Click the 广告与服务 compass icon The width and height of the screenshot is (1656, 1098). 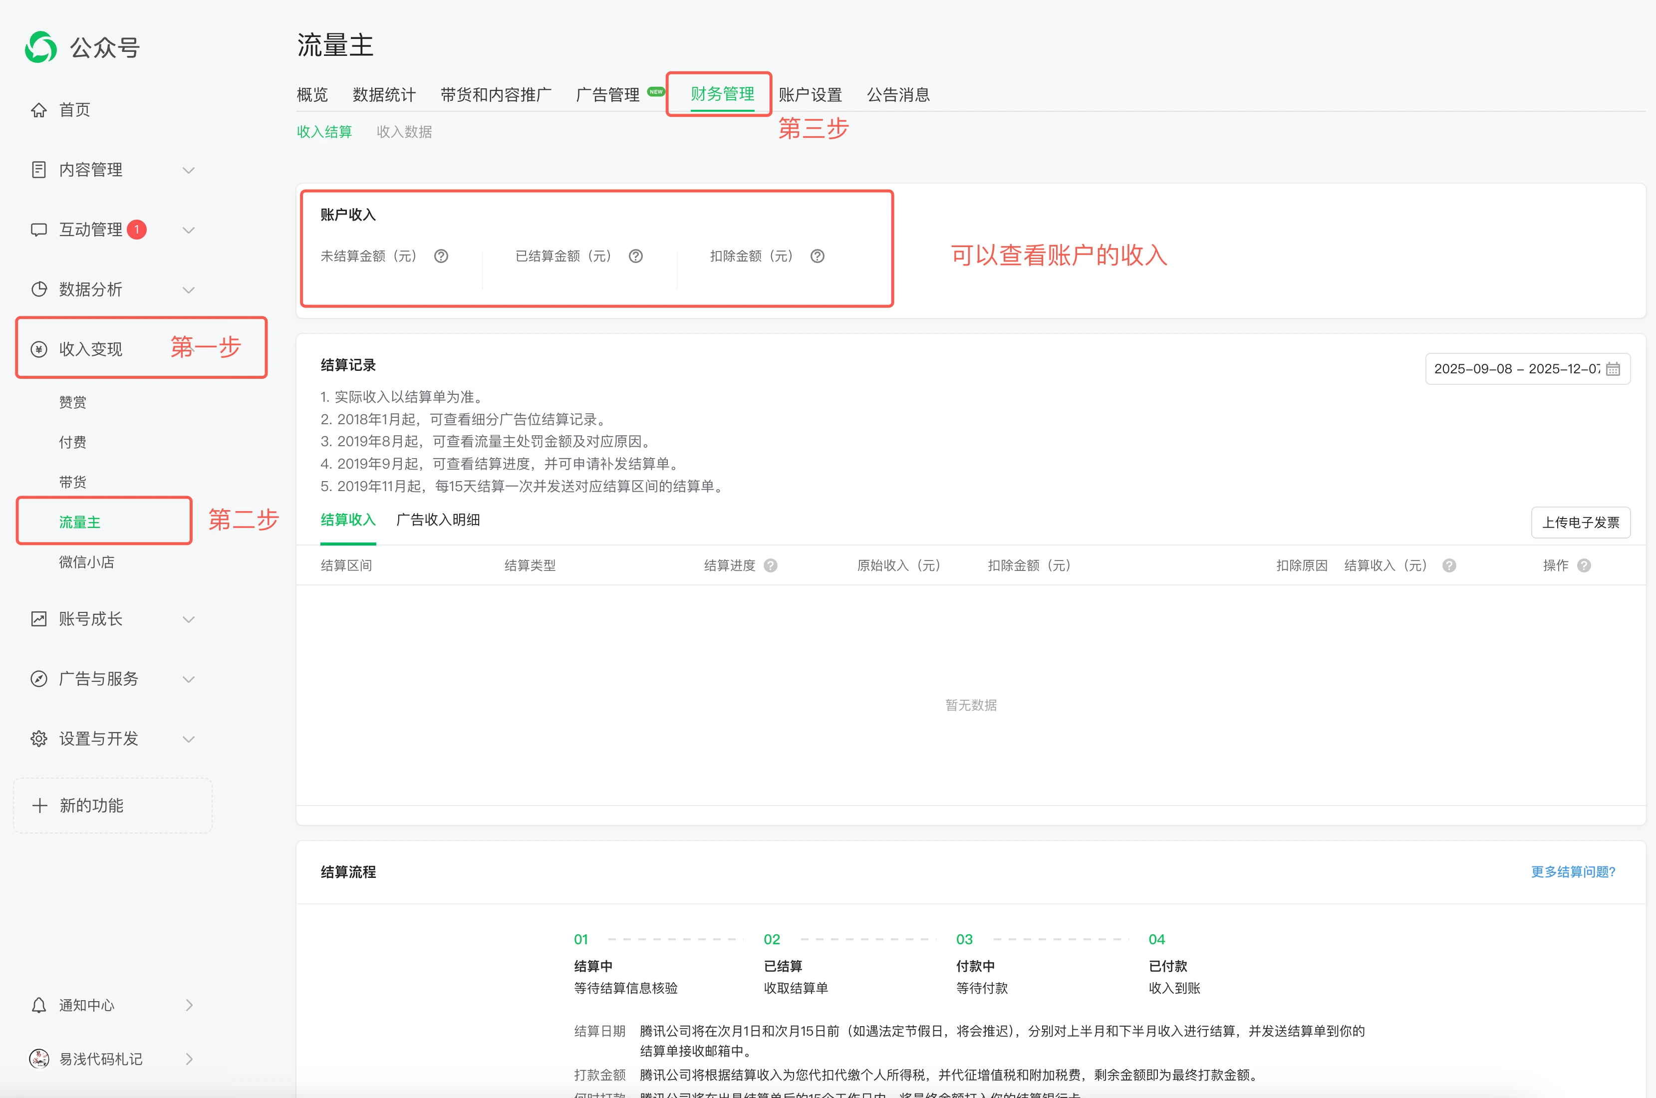click(x=39, y=679)
